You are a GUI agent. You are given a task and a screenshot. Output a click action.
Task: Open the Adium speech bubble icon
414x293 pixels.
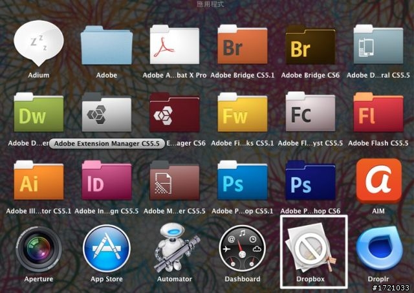pos(39,43)
